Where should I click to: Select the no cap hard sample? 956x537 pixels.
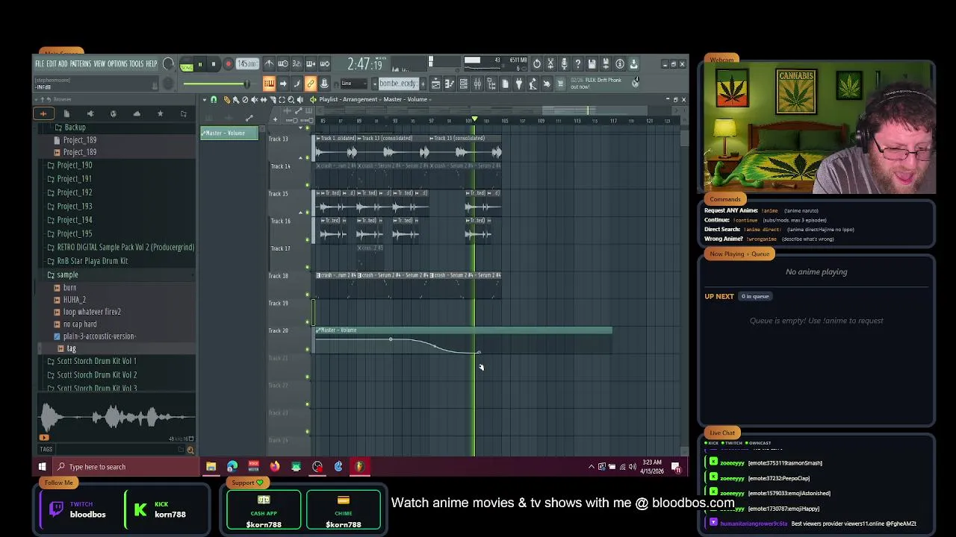pyautogui.click(x=80, y=324)
